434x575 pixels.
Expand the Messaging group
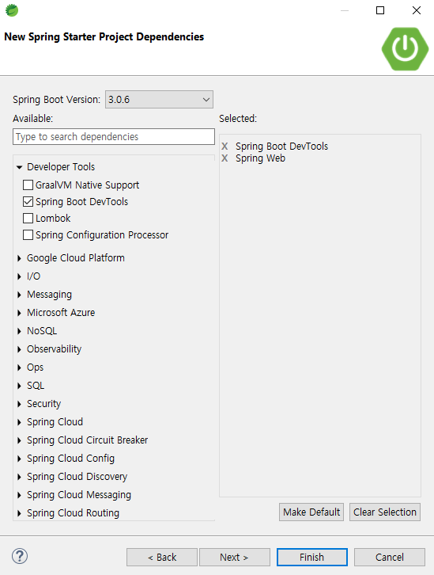20,295
